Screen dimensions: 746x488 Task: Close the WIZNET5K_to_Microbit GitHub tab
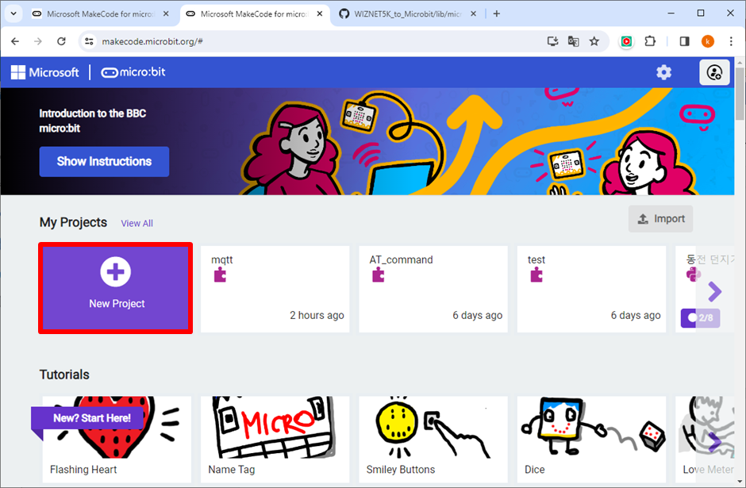473,13
